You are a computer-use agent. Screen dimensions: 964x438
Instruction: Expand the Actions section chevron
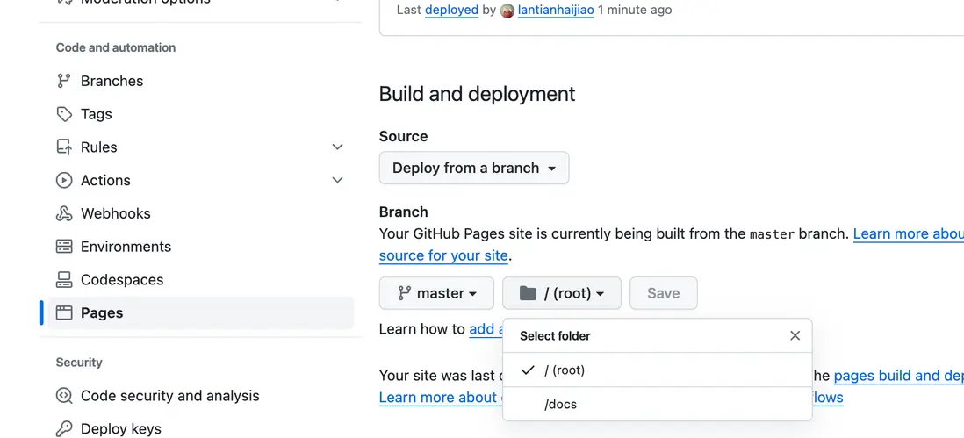337,181
